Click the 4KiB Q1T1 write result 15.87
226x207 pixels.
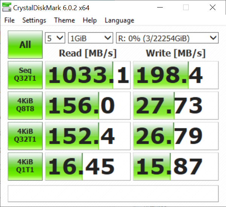(176, 166)
